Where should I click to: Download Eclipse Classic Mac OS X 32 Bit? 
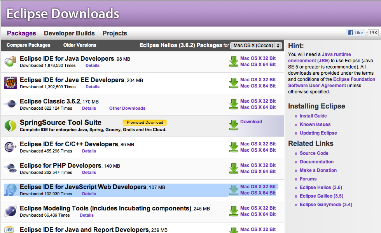[258, 101]
